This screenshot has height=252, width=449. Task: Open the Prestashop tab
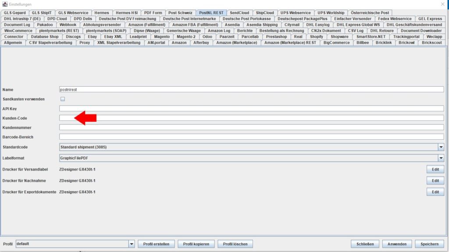coord(276,37)
